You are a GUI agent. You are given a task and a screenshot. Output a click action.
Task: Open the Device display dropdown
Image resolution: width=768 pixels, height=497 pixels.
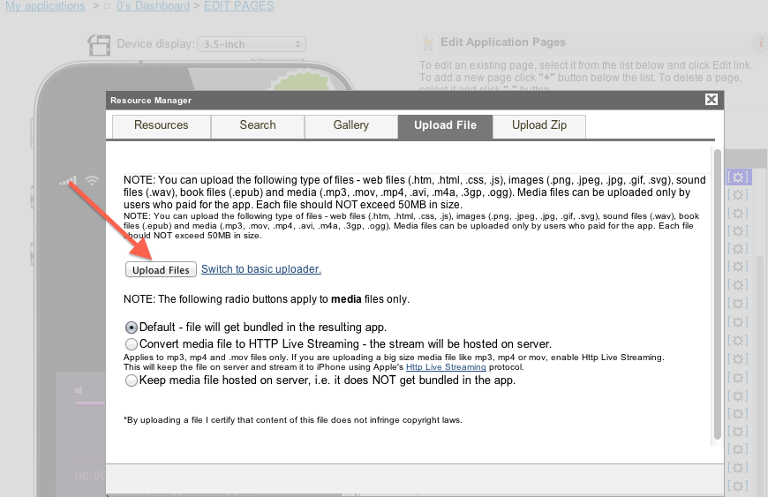(252, 44)
